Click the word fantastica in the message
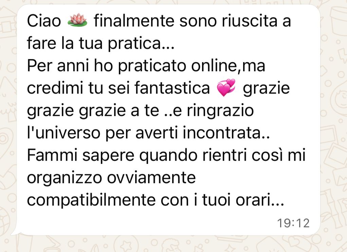The width and height of the screenshot is (347, 252). tap(172, 88)
